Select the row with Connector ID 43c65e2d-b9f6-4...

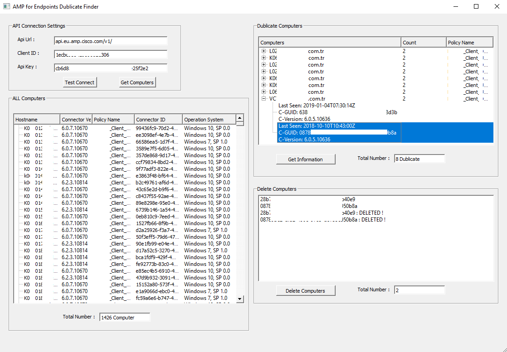pos(125,189)
